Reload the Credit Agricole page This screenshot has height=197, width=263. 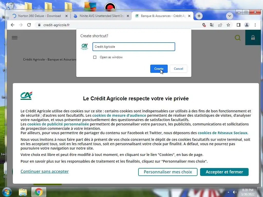[x=29, y=25]
